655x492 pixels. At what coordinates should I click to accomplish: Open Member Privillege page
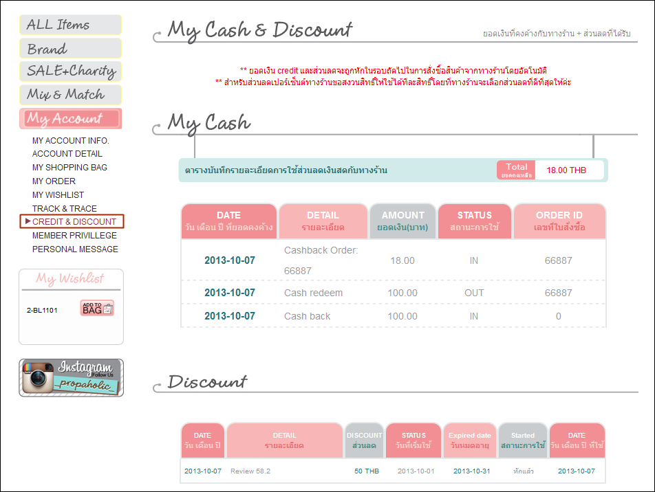click(74, 236)
